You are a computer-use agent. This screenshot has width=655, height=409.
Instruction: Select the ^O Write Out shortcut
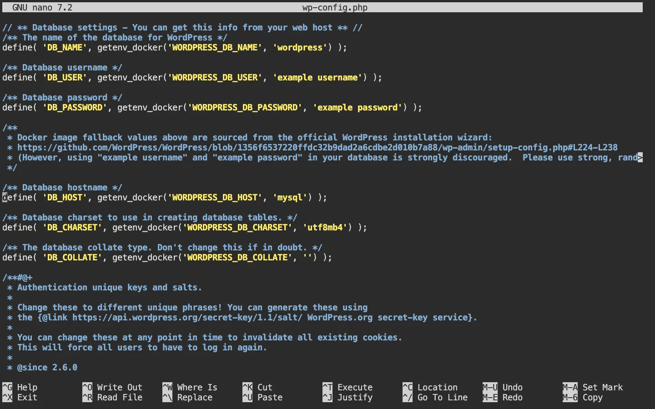tap(112, 387)
